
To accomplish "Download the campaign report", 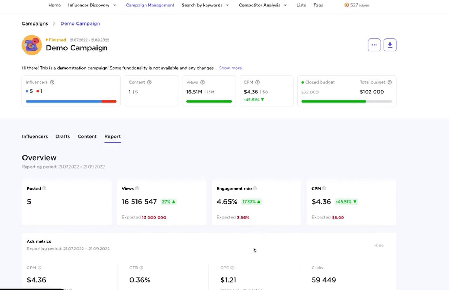I will click(390, 45).
